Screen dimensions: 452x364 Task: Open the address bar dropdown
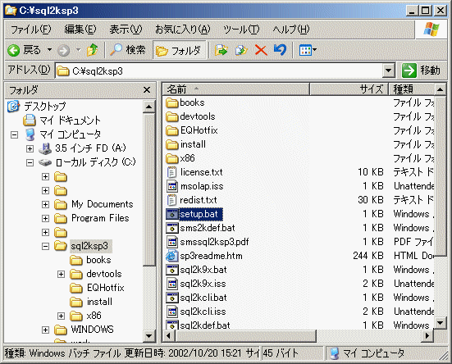click(389, 71)
